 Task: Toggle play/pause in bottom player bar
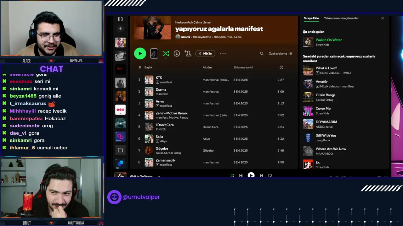(x=251, y=175)
